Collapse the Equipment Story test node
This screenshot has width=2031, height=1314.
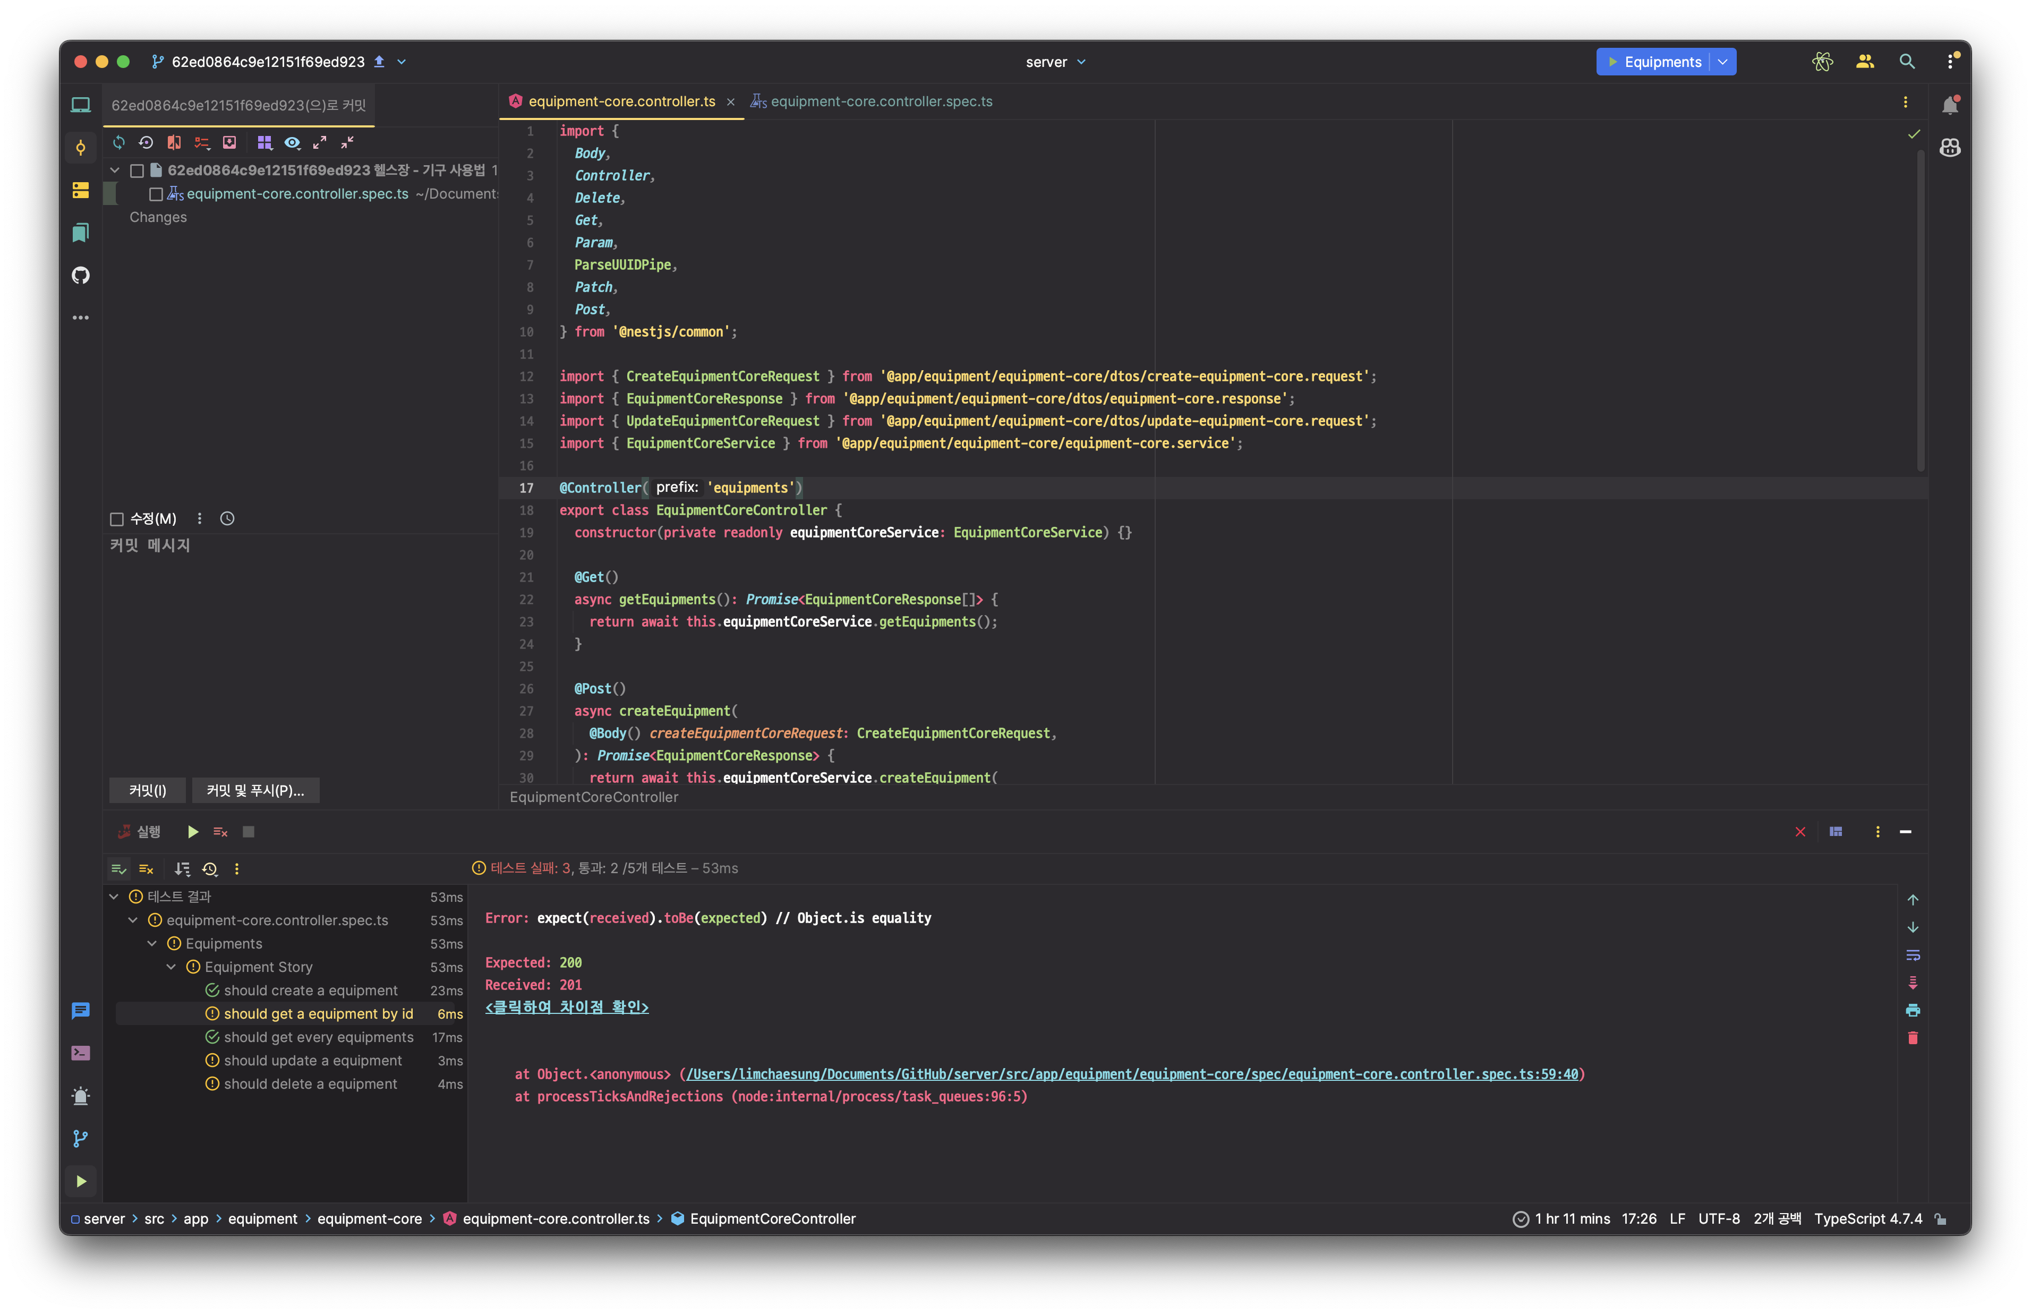tap(172, 967)
